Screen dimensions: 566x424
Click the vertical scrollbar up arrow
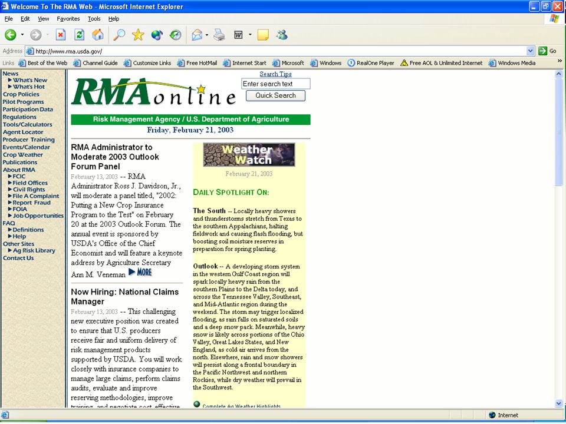559,74
